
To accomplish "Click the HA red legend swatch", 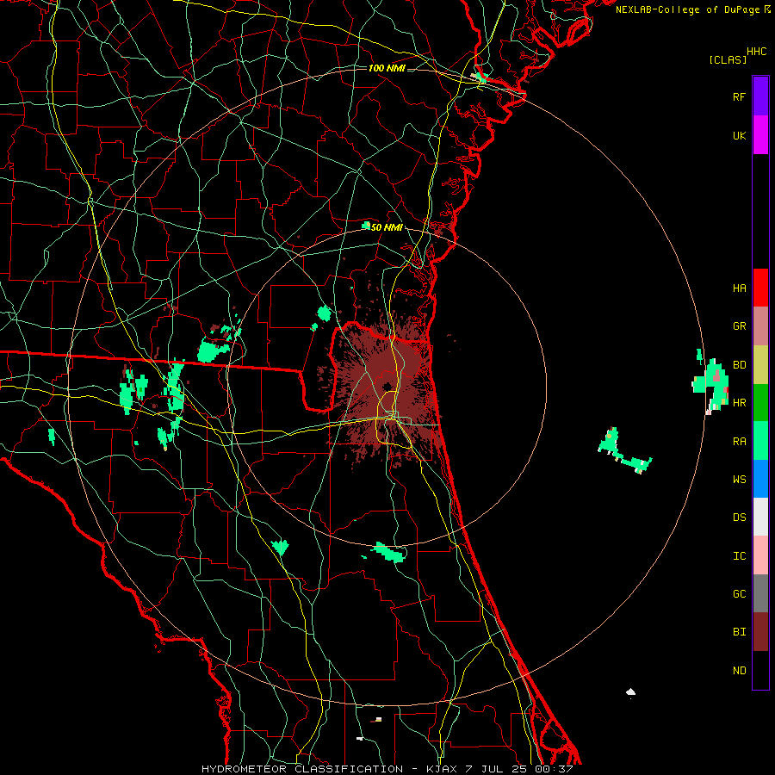I will 760,288.
